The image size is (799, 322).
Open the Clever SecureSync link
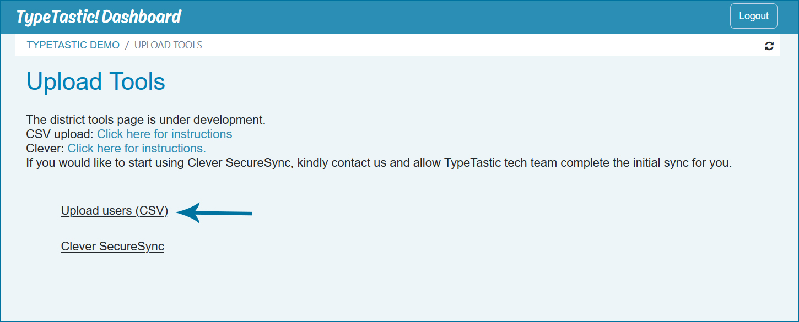[112, 247]
